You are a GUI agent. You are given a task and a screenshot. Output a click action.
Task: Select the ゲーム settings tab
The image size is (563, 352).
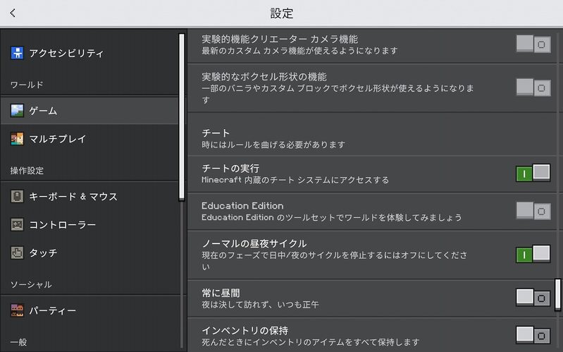point(89,110)
